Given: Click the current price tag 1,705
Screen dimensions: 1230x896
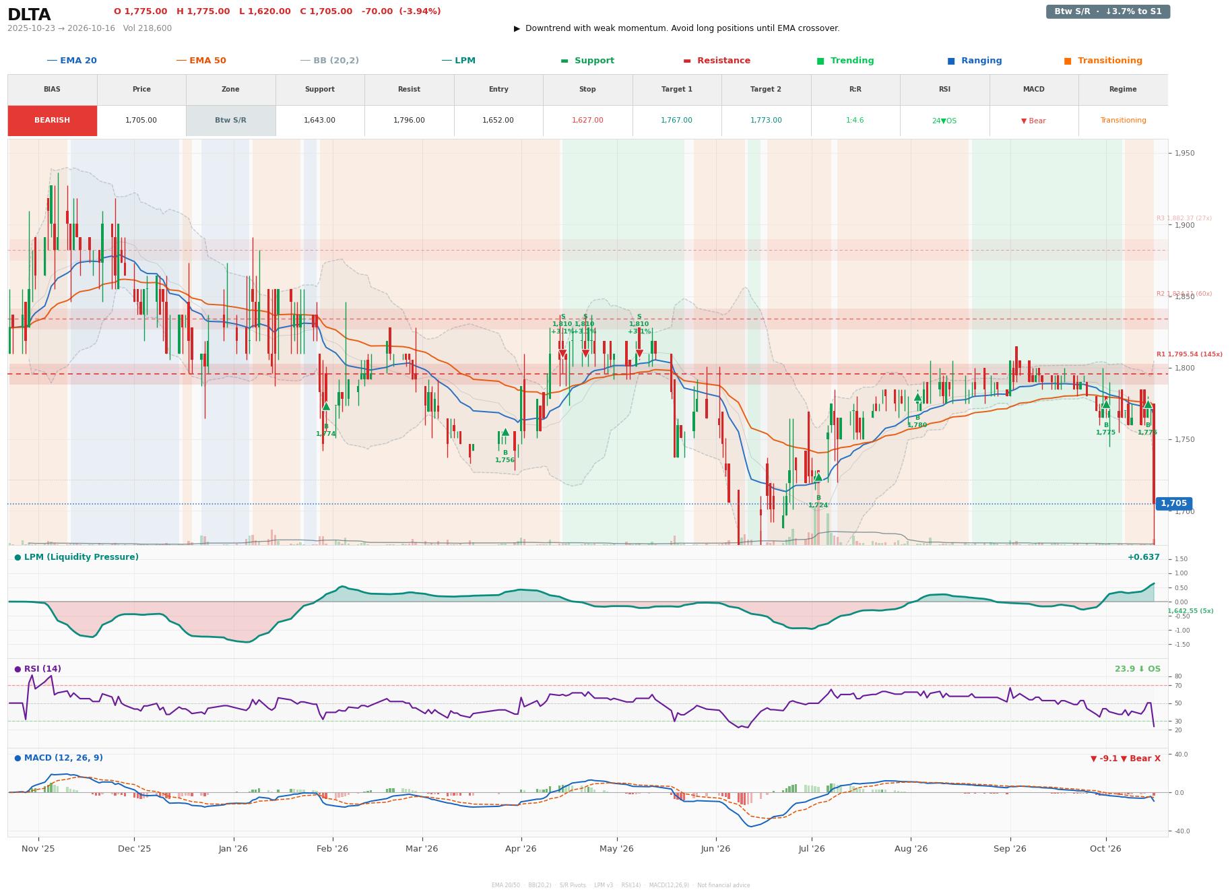Looking at the screenshot, I should (1173, 503).
